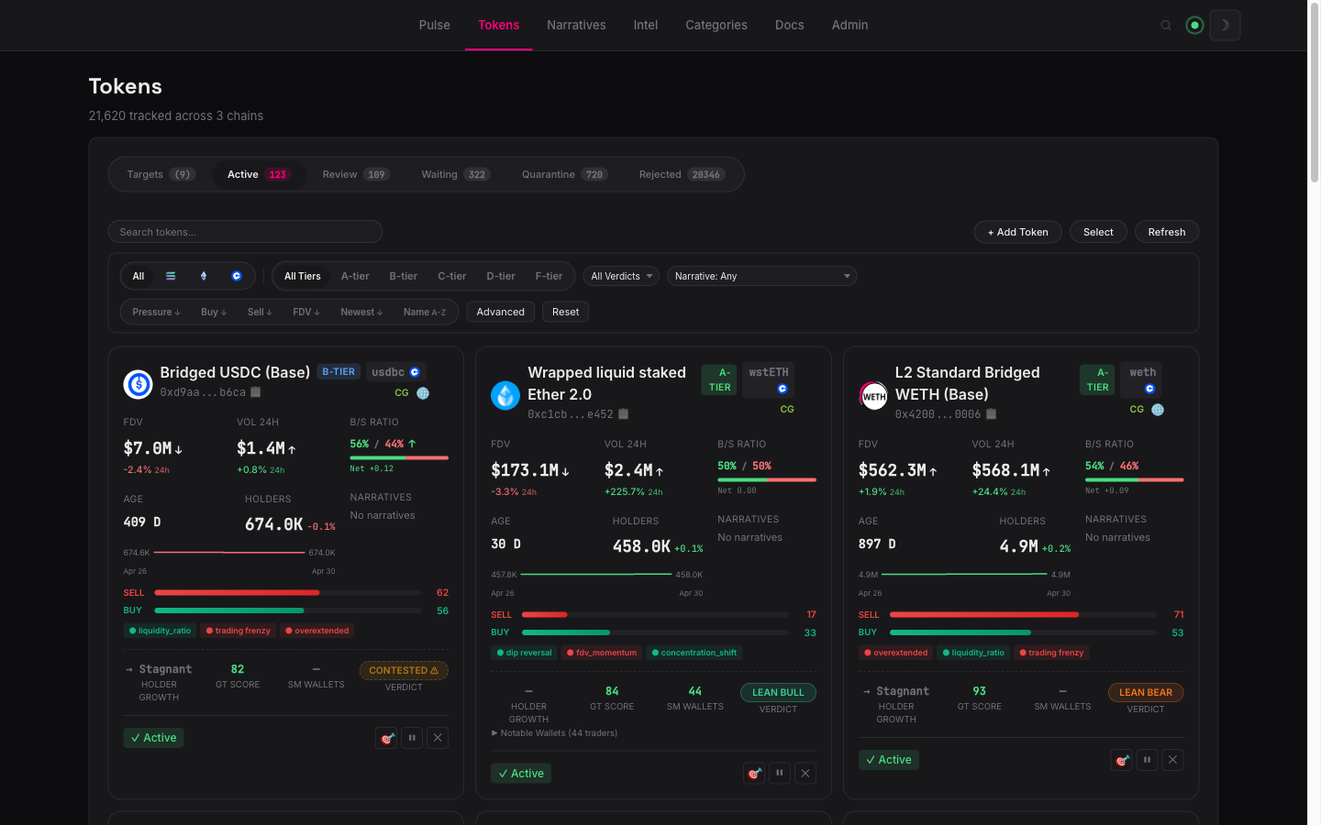The height and width of the screenshot is (825, 1321).
Task: Open the Intel nav tab
Action: click(646, 25)
